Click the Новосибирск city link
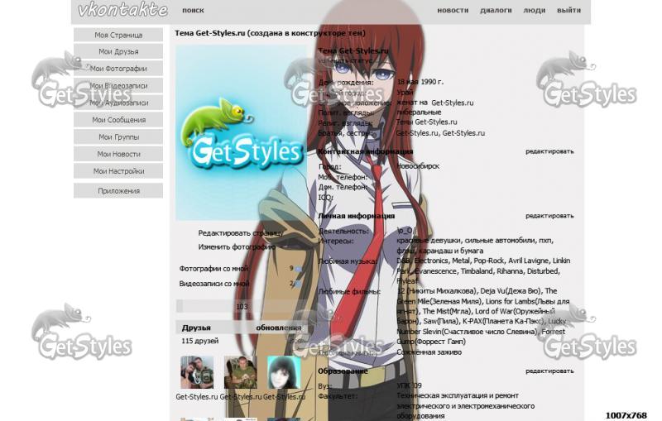Viewport: 662px width, 421px height. (x=418, y=166)
